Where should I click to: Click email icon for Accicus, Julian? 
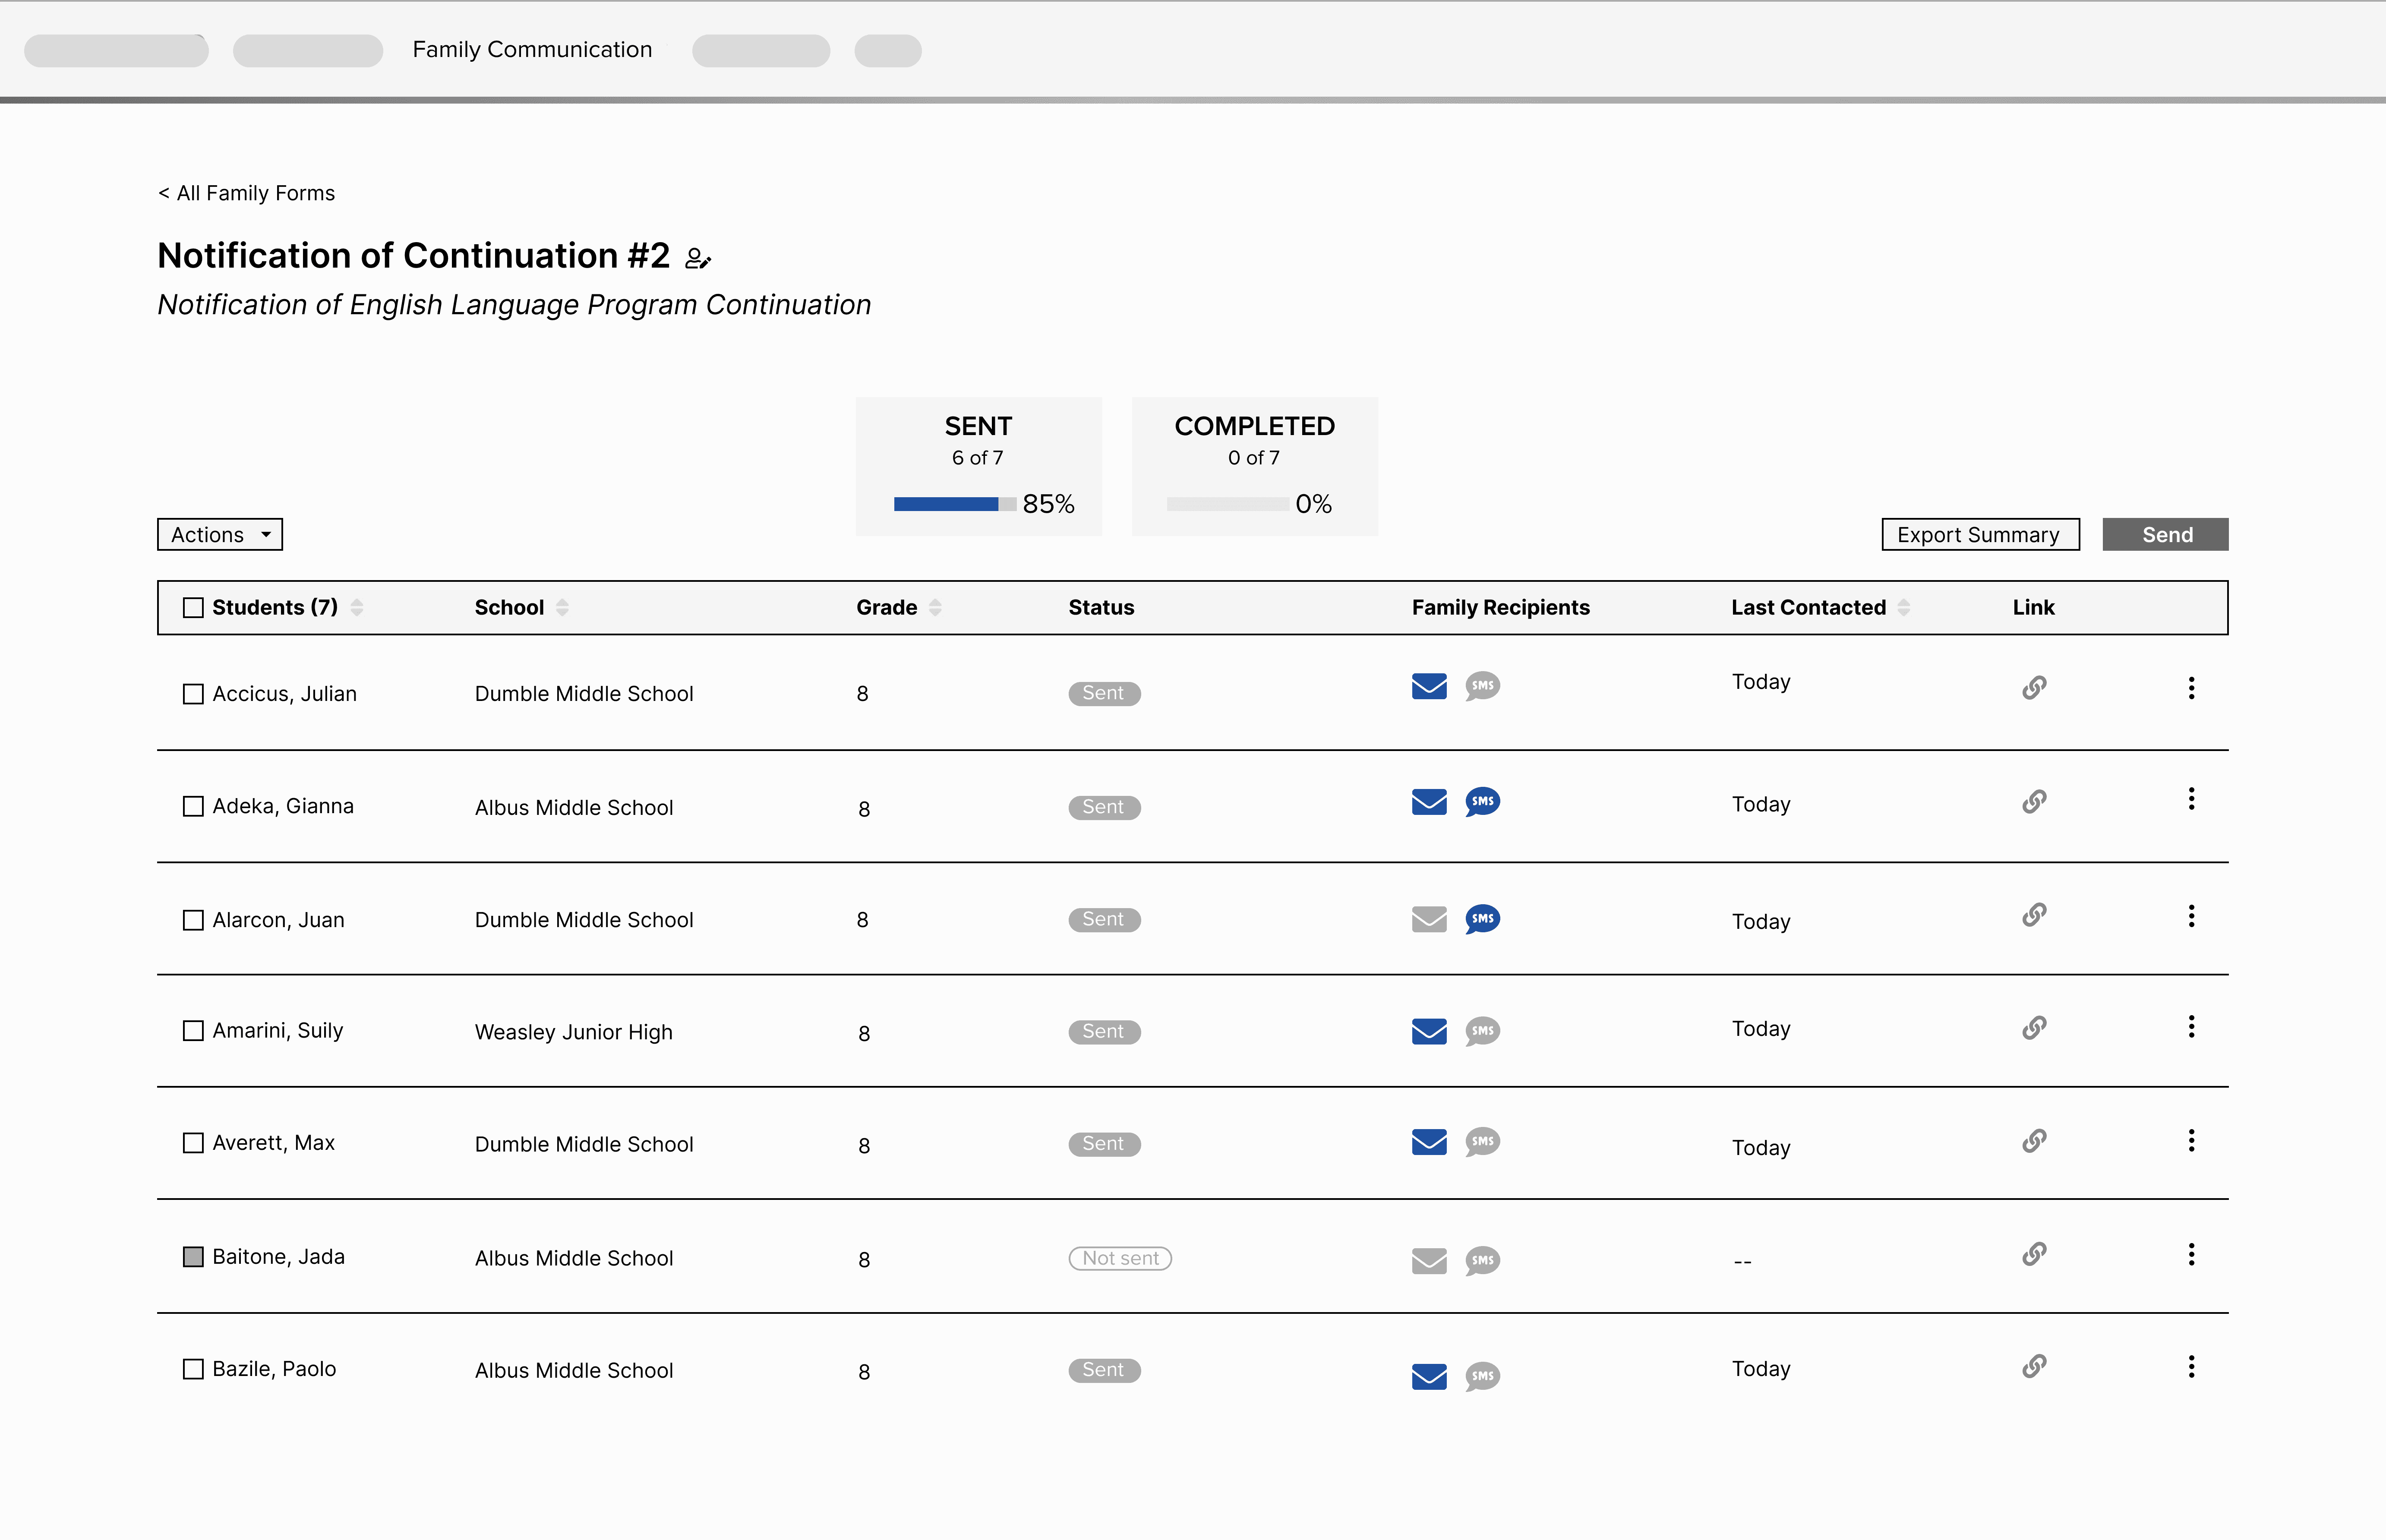[x=1429, y=686]
